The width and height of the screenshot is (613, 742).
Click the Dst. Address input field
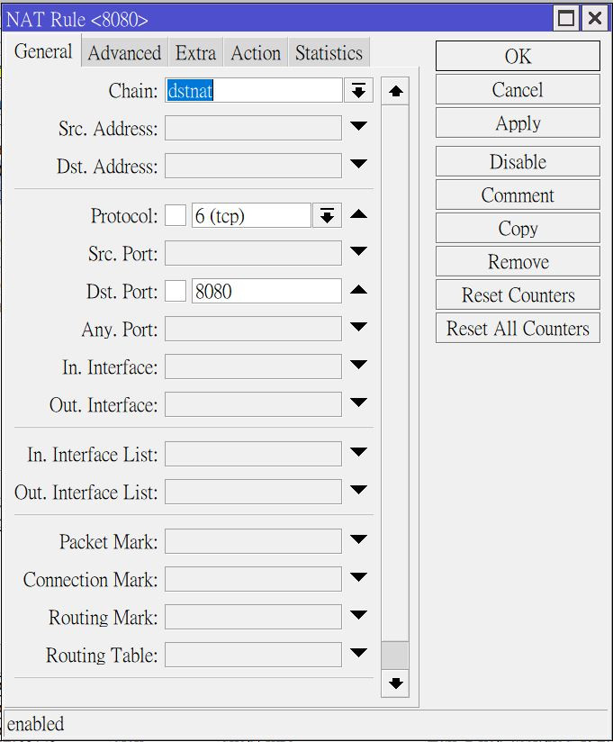(253, 166)
